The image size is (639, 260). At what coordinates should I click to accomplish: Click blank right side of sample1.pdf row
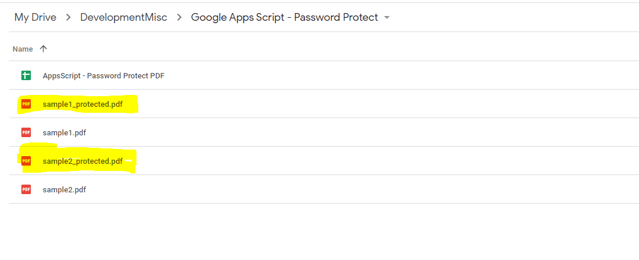pos(415,132)
